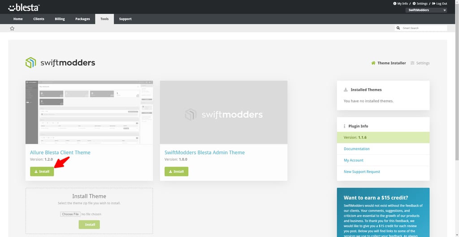Click the 'No file chosen' text
This screenshot has width=459, height=237.
tap(91, 214)
